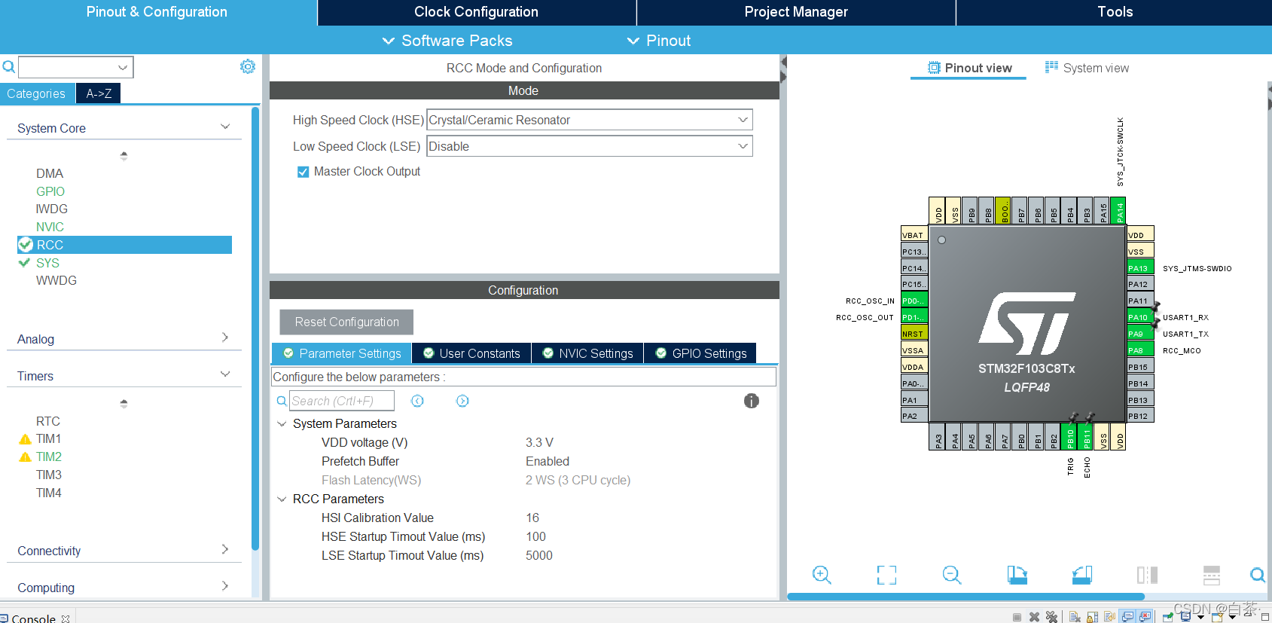Sort Timers list arrows

coord(124,404)
